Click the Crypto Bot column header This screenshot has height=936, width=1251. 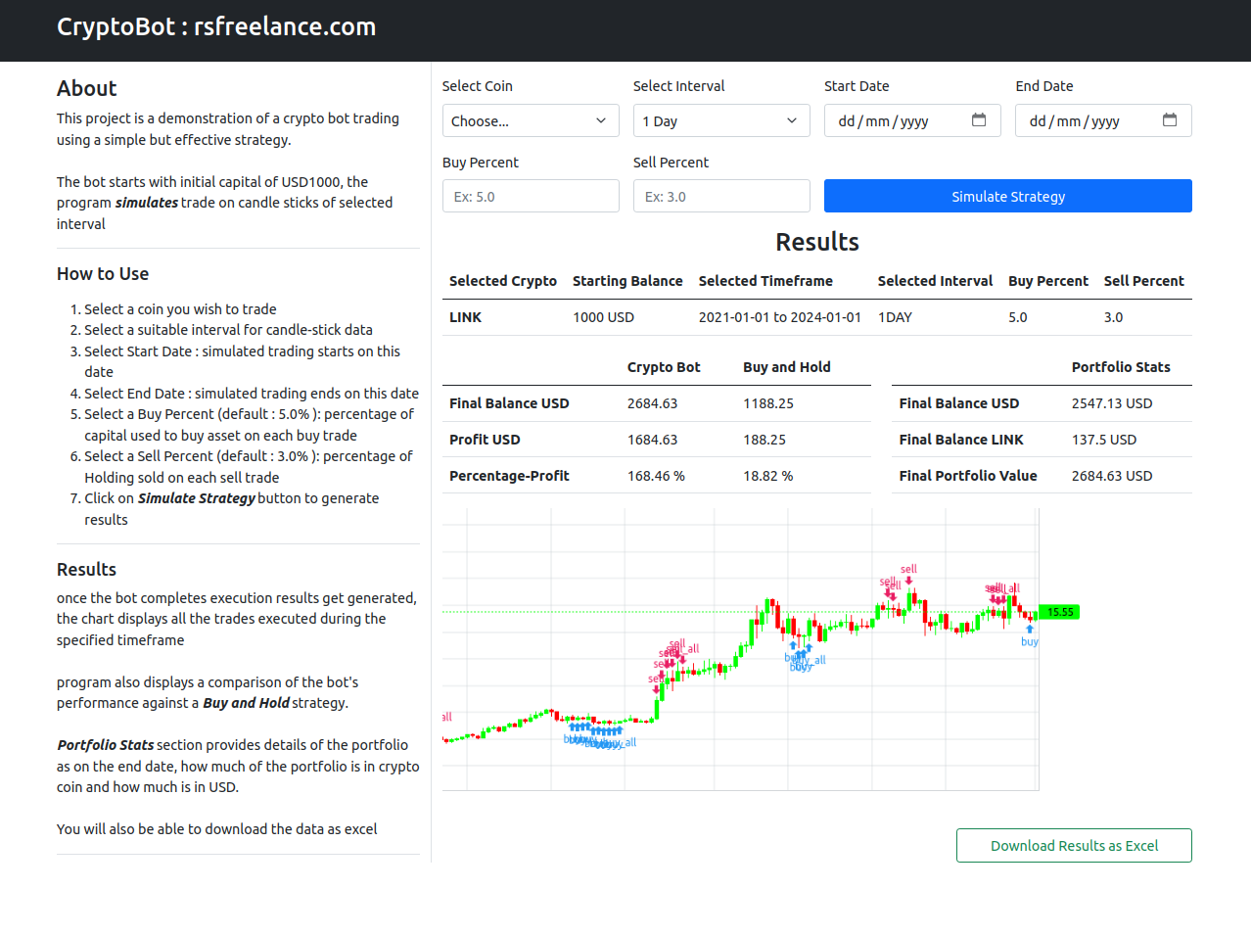pyautogui.click(x=663, y=367)
